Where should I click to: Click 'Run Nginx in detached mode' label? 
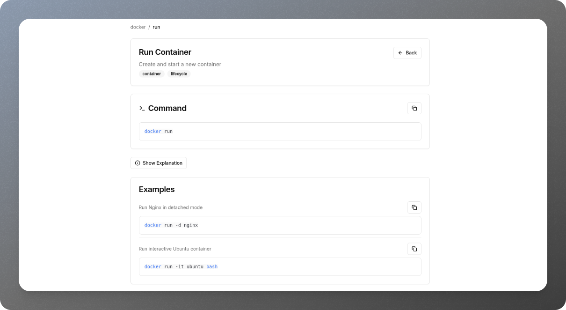[171, 207]
